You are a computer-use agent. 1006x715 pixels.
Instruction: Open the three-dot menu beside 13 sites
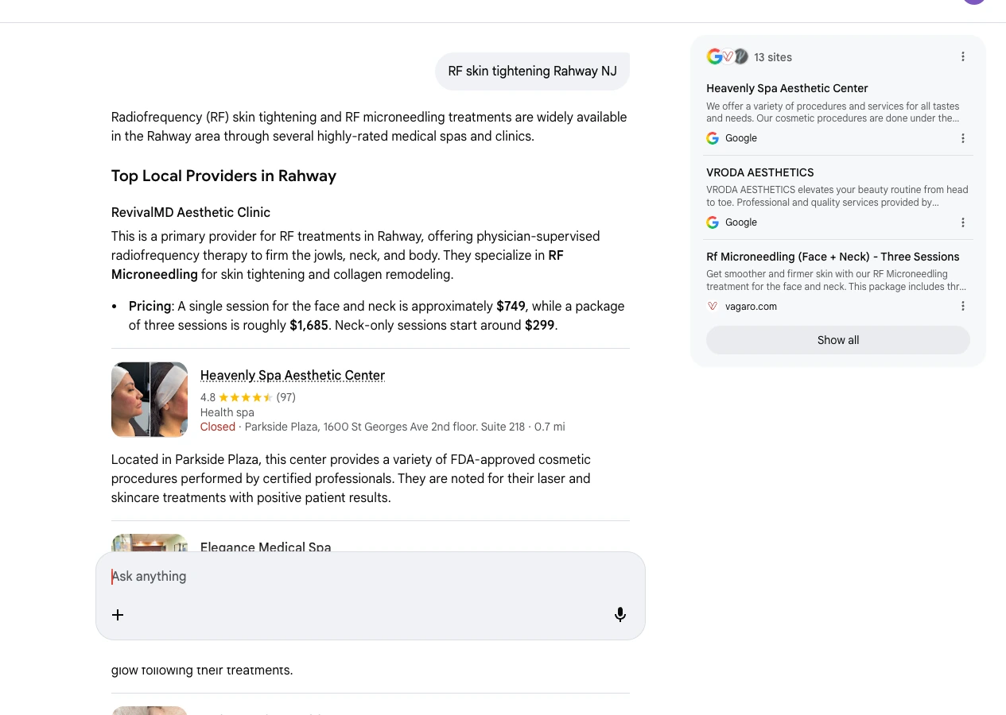(x=962, y=56)
